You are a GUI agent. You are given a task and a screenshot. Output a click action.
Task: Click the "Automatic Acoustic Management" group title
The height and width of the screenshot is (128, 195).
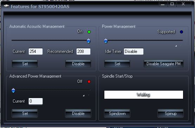[x=37, y=26]
